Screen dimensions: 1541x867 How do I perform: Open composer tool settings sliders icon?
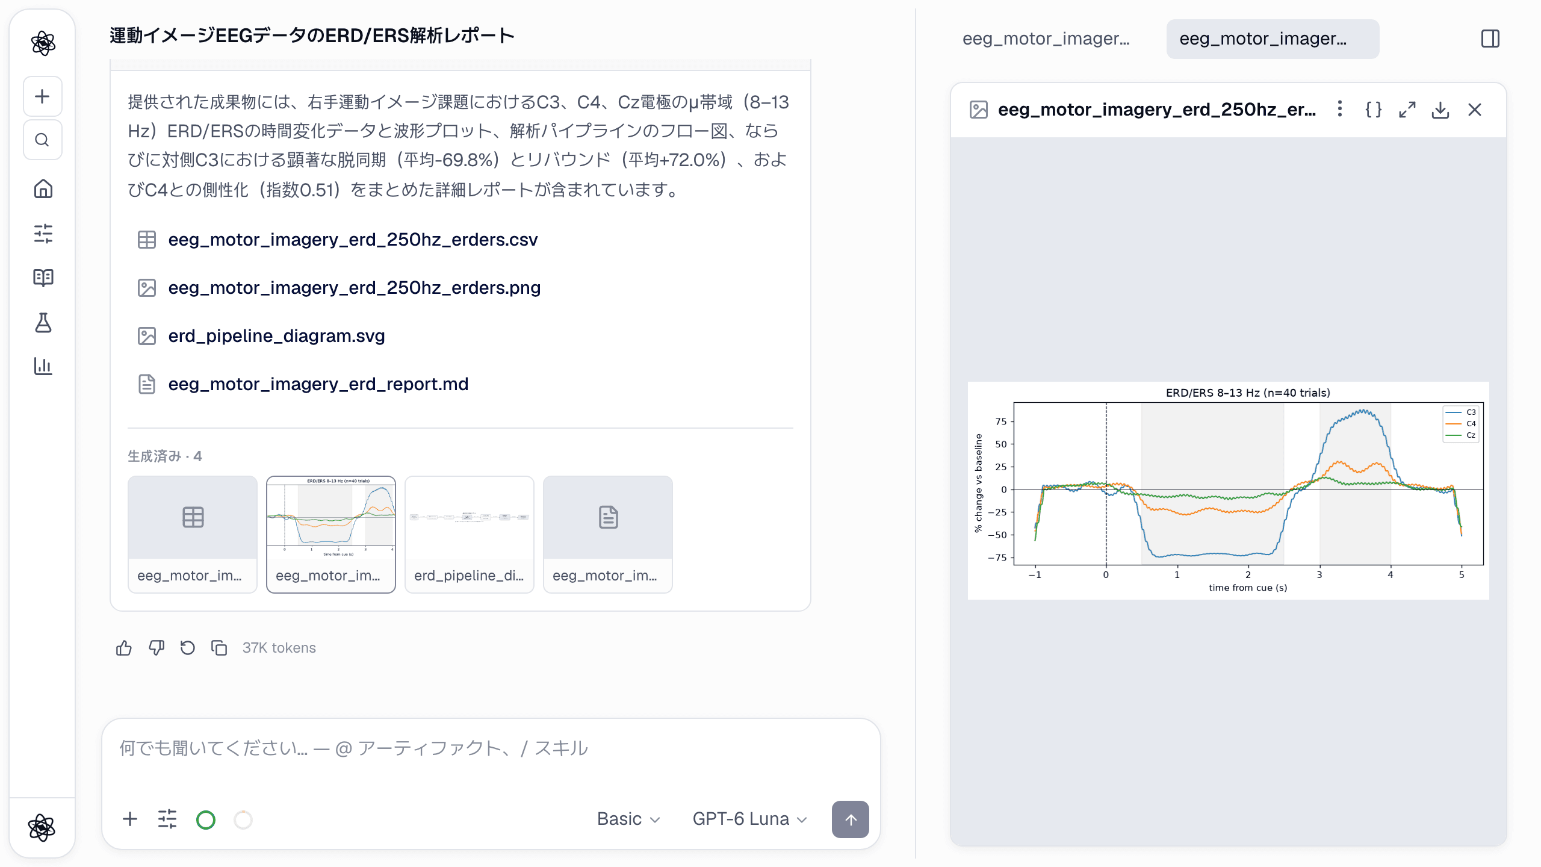point(167,819)
